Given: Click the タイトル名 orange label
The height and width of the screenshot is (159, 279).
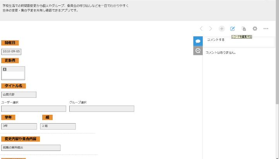Looking at the screenshot, I should point(14,86).
